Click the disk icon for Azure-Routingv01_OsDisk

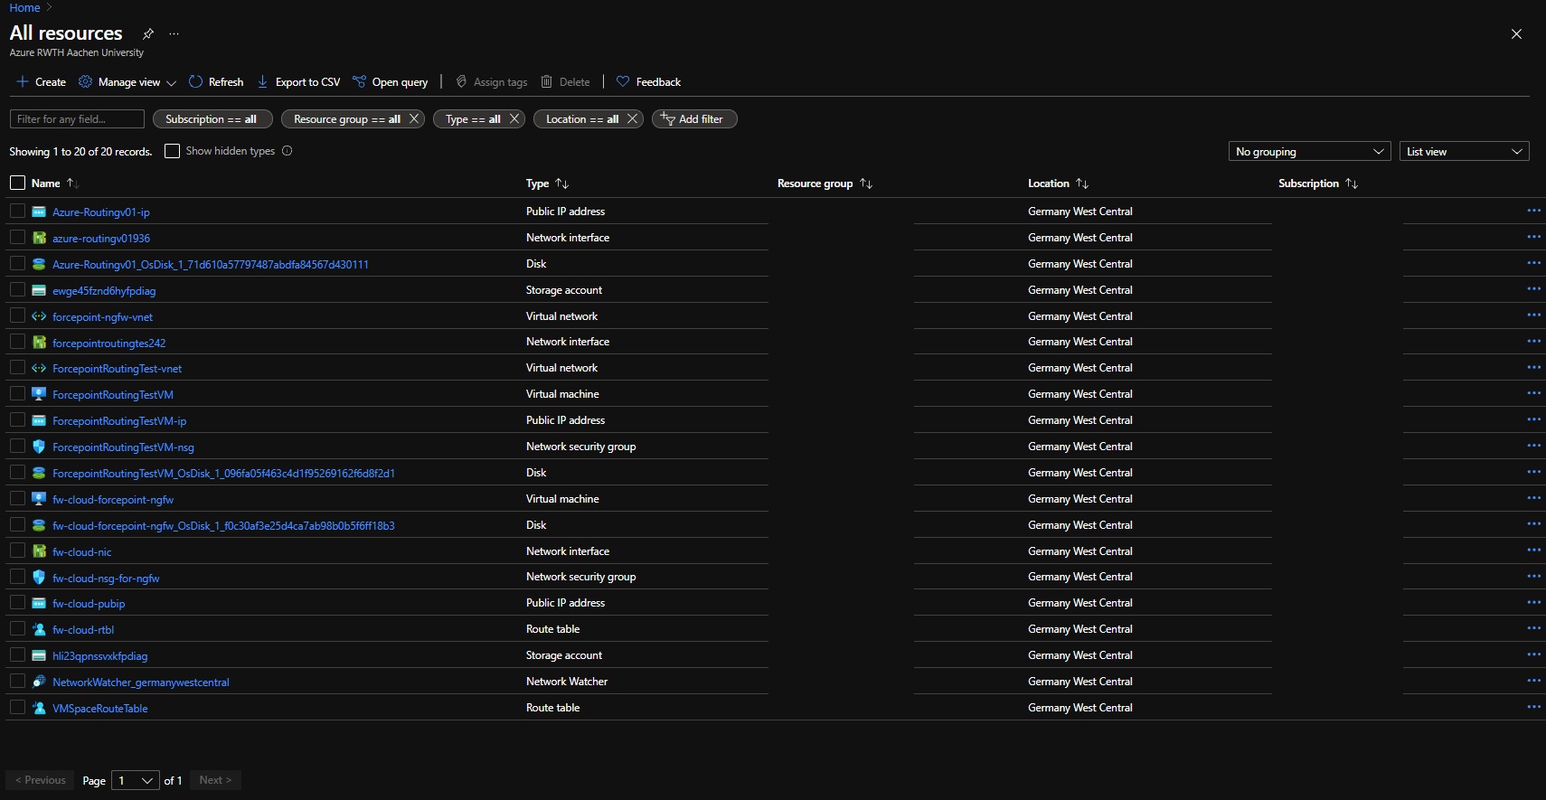39,264
